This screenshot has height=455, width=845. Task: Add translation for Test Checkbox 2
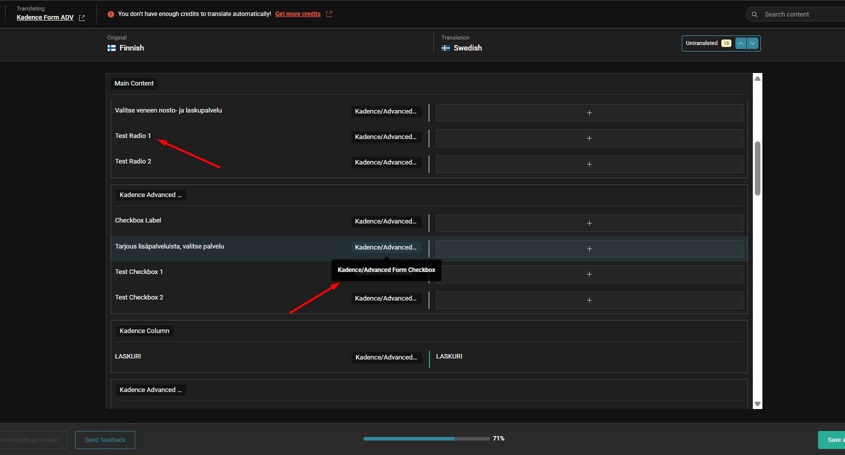(x=589, y=300)
